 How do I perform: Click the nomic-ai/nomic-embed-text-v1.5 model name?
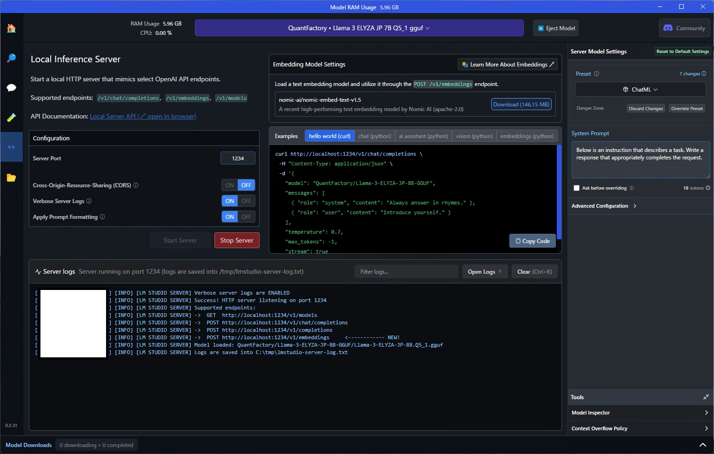click(x=320, y=99)
